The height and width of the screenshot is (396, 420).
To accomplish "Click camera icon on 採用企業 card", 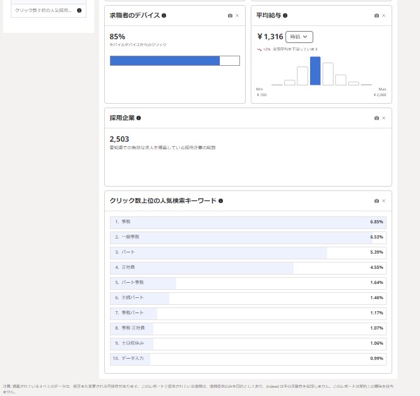I will [x=376, y=118].
